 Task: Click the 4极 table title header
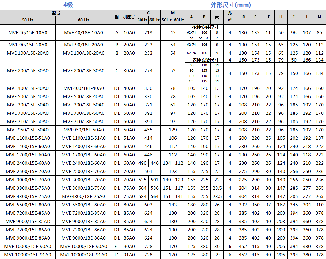coord(68,5)
